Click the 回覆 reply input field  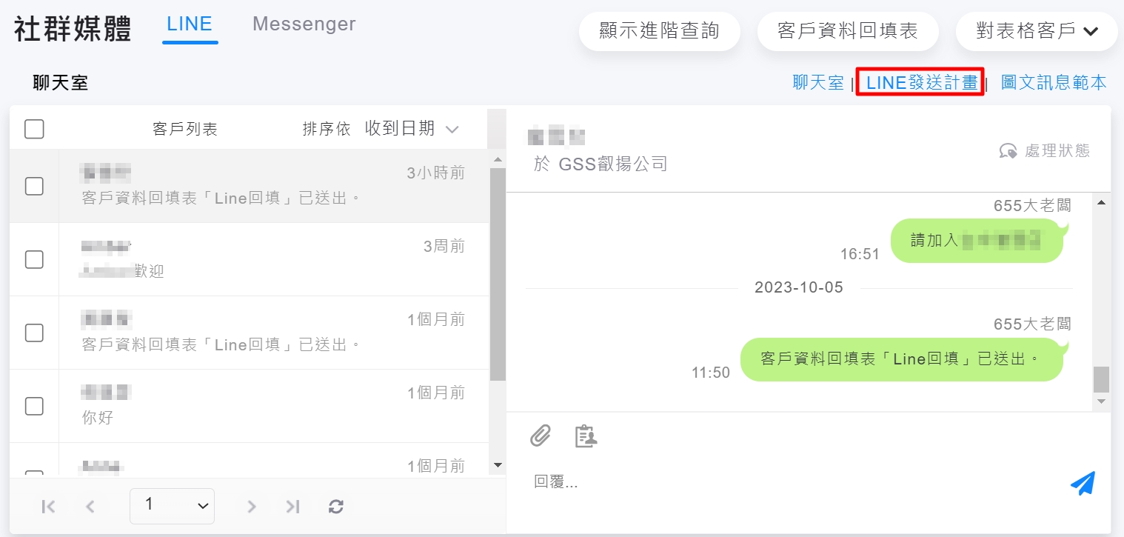tap(792, 482)
